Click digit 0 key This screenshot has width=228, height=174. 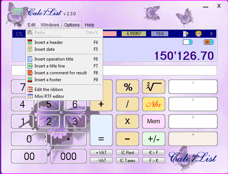(x=29, y=139)
